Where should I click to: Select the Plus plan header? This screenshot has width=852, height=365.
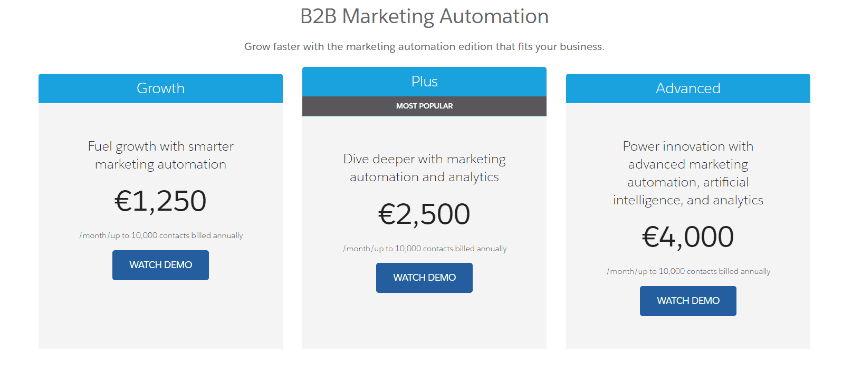(x=424, y=82)
